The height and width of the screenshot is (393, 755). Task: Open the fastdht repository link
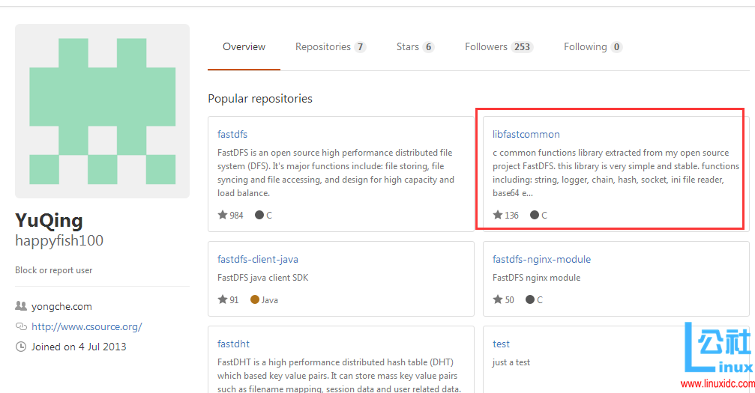(233, 344)
